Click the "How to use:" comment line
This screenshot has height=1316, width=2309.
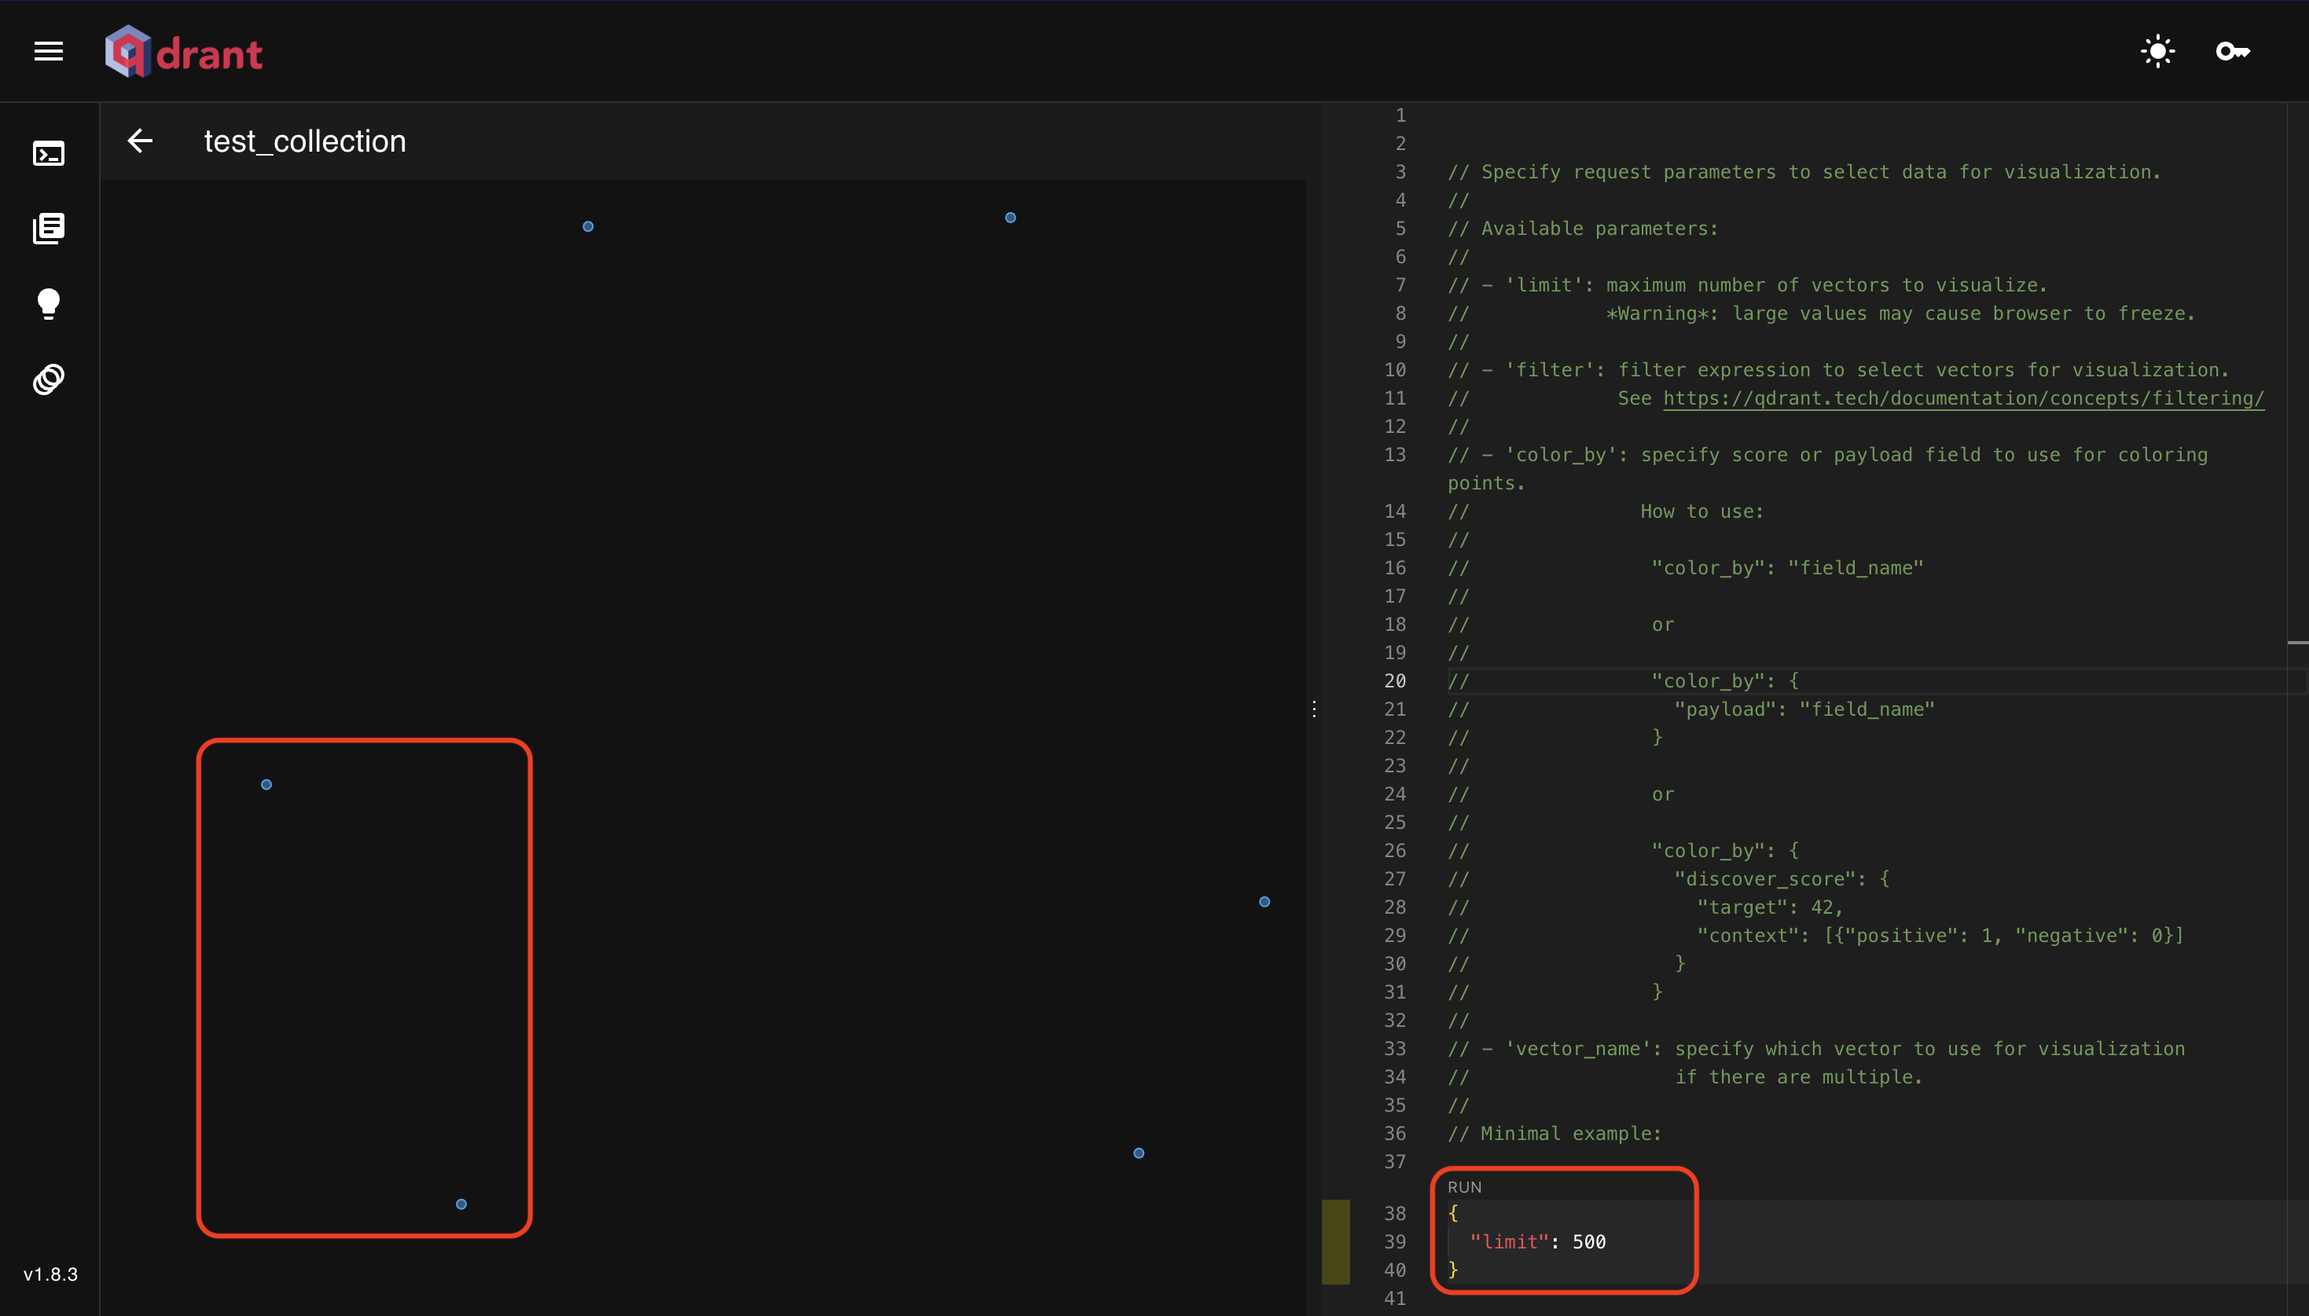pyautogui.click(x=1701, y=511)
